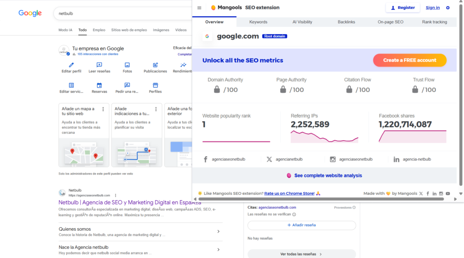Screen dimensions: 464x258
Task: Click the Pedir una reseña icon
Action: [127, 85]
